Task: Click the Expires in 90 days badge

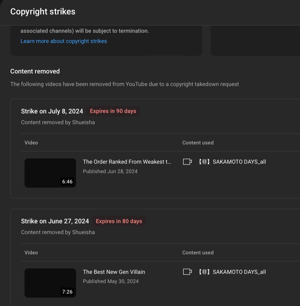Action: point(113,111)
